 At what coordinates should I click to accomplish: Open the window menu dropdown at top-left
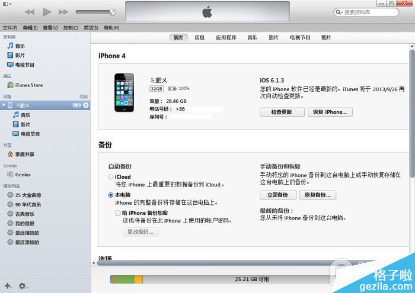(7, 4)
